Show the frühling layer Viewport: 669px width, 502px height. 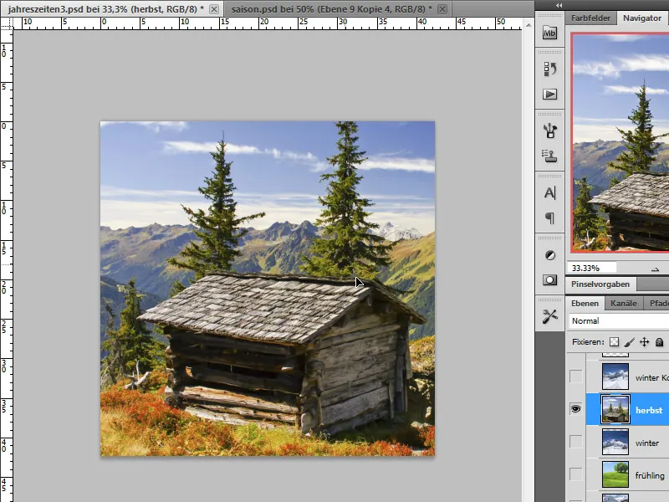pos(575,474)
